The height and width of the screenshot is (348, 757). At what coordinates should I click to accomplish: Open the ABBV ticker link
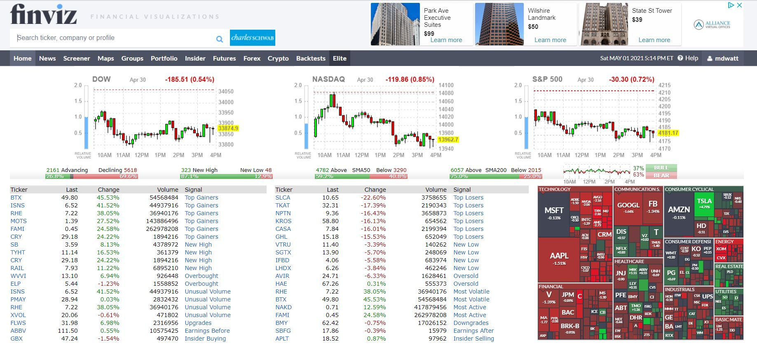click(x=18, y=331)
